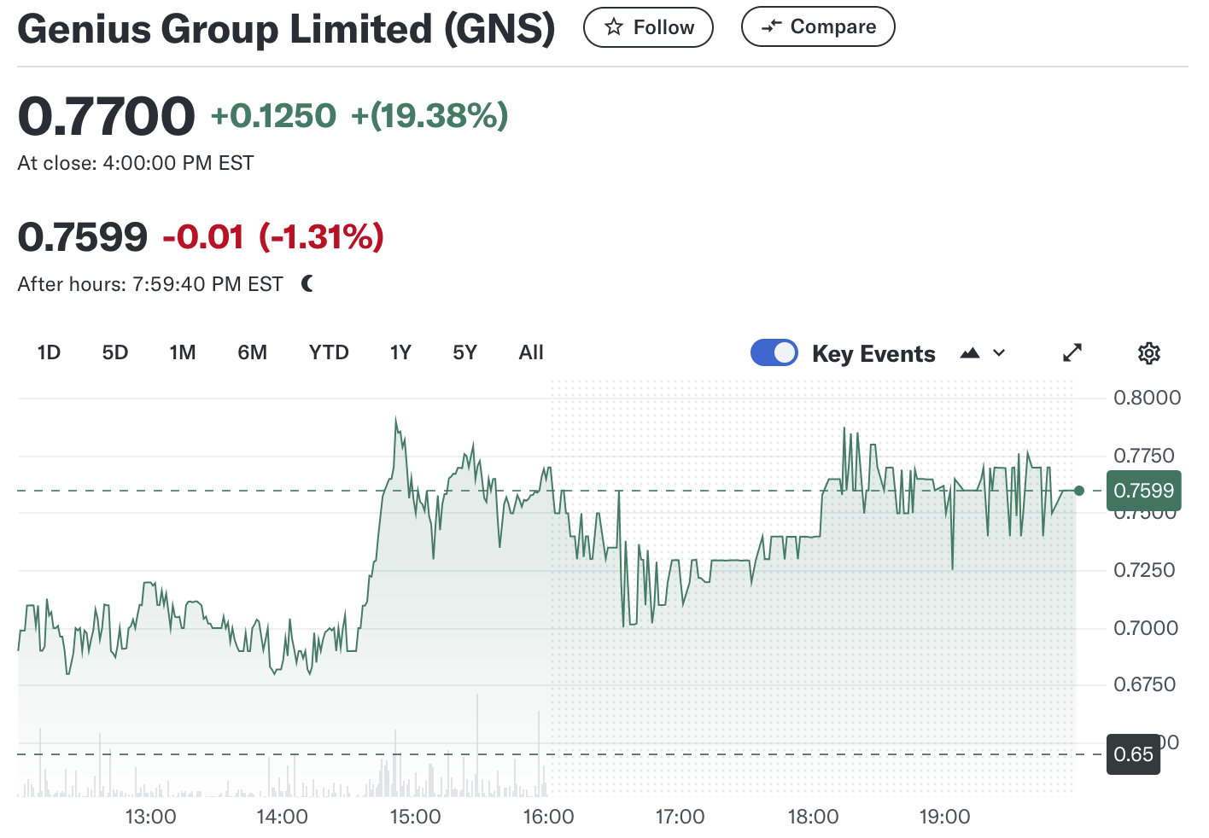Expand the chart to full screen

(x=1072, y=352)
